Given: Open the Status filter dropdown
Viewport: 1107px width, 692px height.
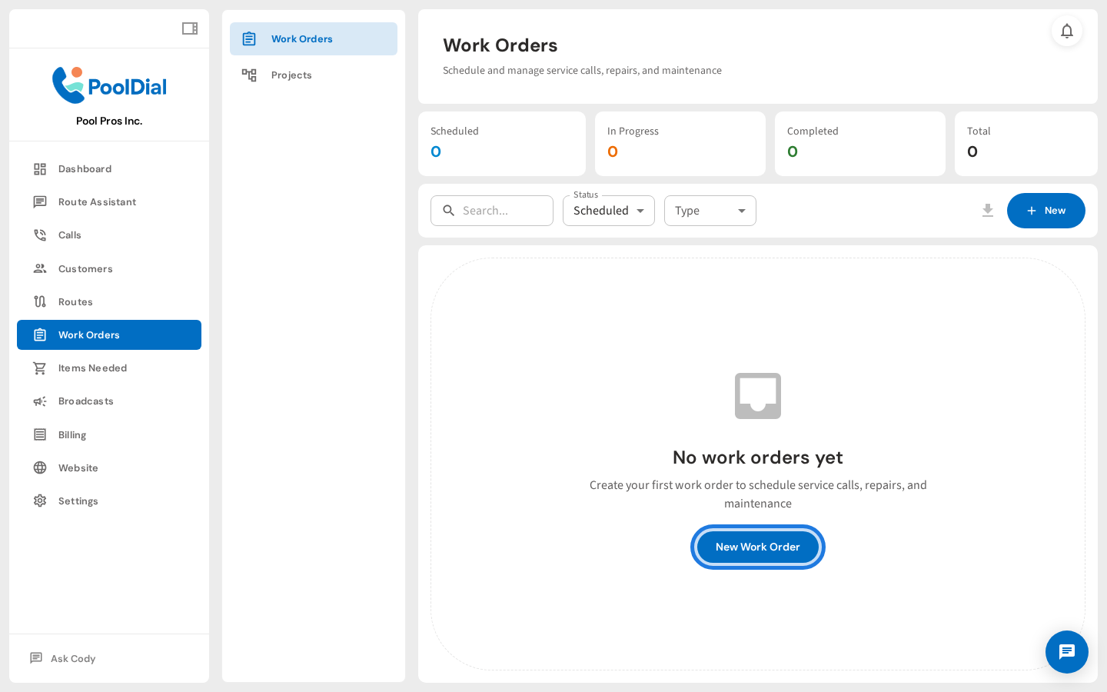Looking at the screenshot, I should (x=608, y=210).
